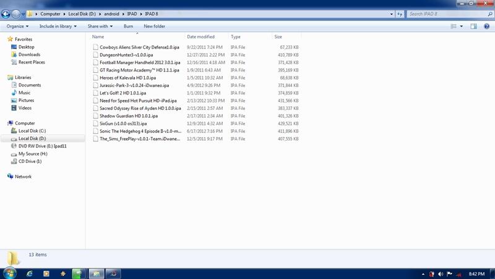The width and height of the screenshot is (495, 279).
Task: Select Sacred Odyssey Rise of Ayden HD file
Action: coord(140,108)
